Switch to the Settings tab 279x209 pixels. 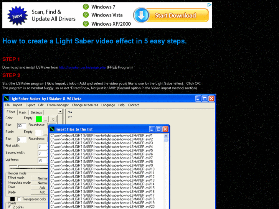(x=36, y=112)
